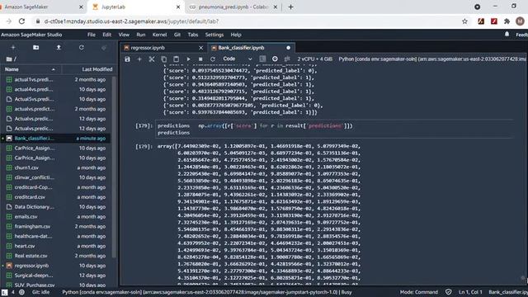Open the File menu
The image size is (528, 297).
point(92,35)
